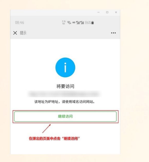The width and height of the screenshot is (149, 162).
Task: Close the 提示 page with the X icon
Action: coord(15,33)
